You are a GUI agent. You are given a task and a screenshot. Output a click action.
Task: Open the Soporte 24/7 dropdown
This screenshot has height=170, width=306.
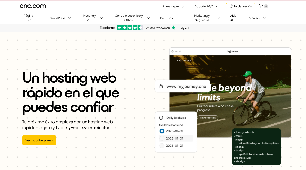click(x=206, y=6)
